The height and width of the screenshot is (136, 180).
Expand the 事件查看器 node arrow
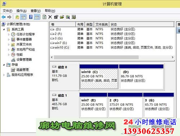pos(9,39)
